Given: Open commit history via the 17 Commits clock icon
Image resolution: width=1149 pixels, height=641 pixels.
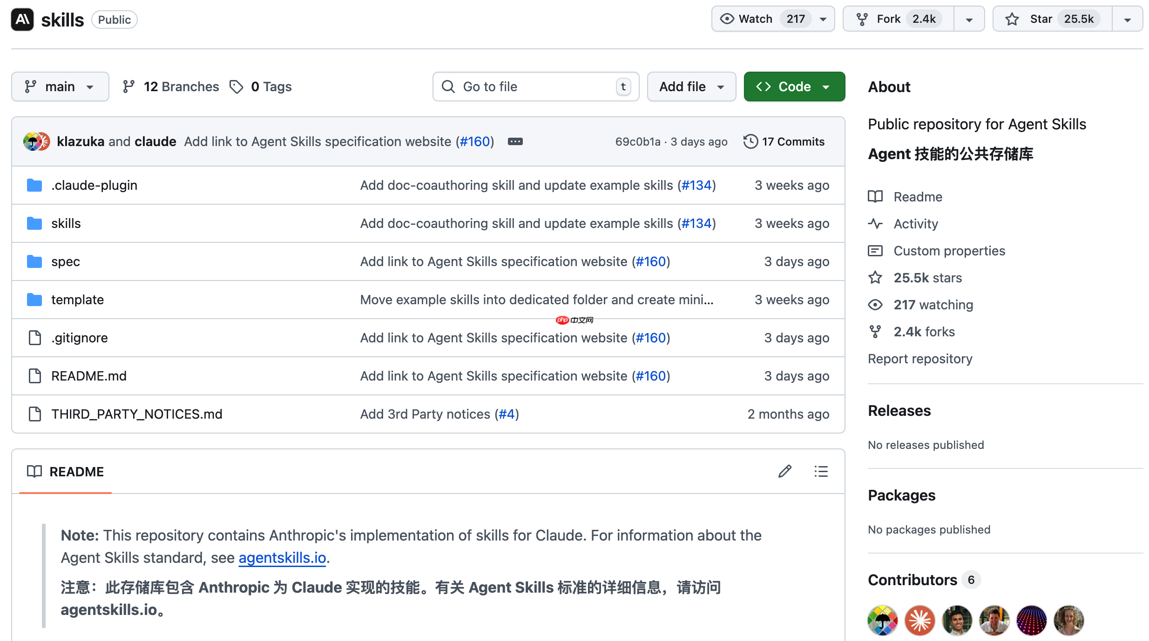Looking at the screenshot, I should pyautogui.click(x=750, y=141).
